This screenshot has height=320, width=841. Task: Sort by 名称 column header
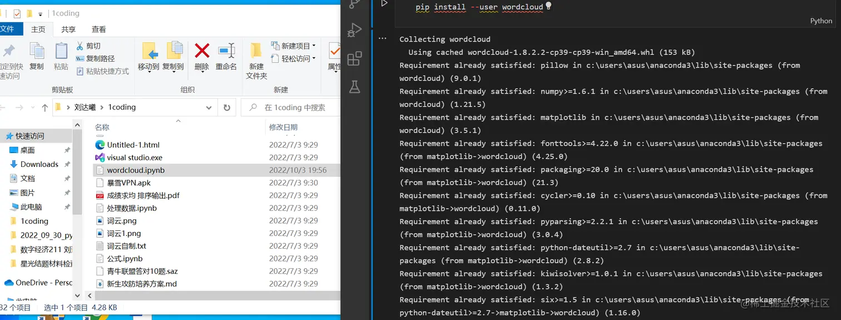(102, 127)
